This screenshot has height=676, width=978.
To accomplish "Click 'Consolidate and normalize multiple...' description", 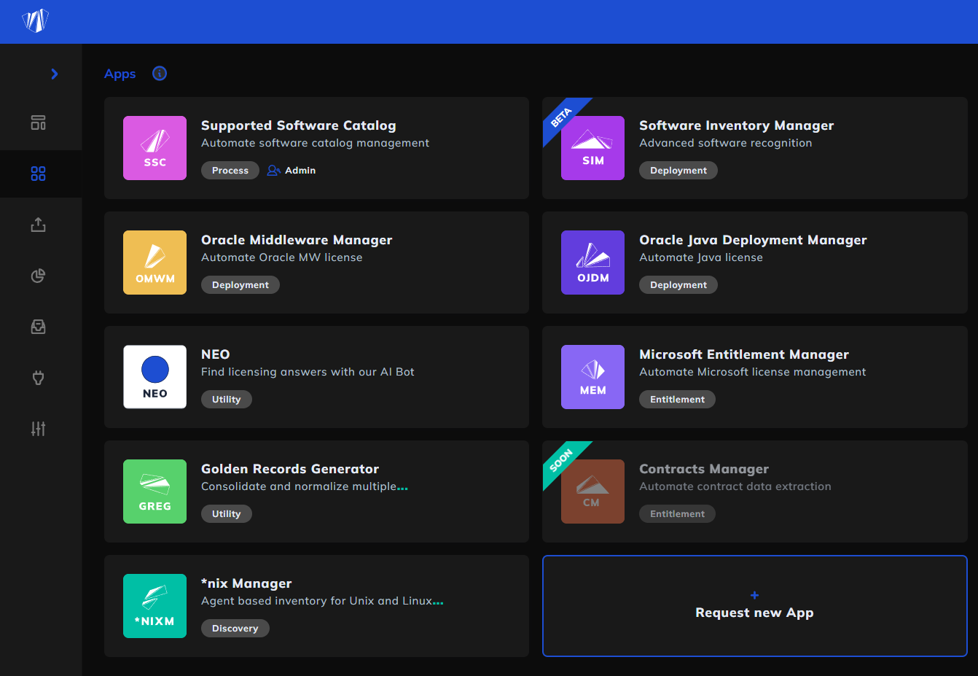I will [x=305, y=486].
